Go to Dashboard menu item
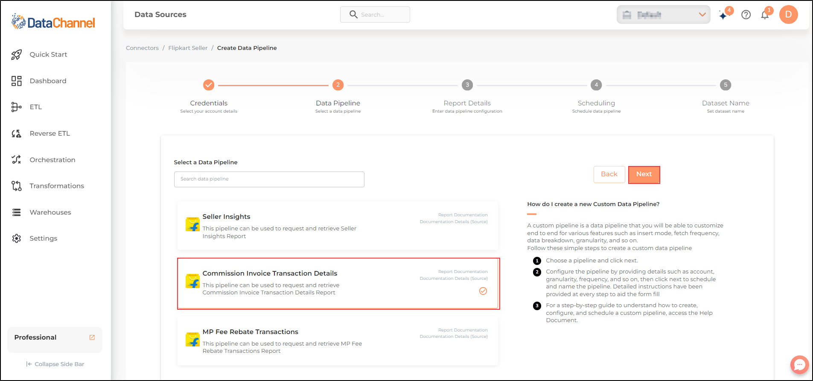 pyautogui.click(x=48, y=81)
